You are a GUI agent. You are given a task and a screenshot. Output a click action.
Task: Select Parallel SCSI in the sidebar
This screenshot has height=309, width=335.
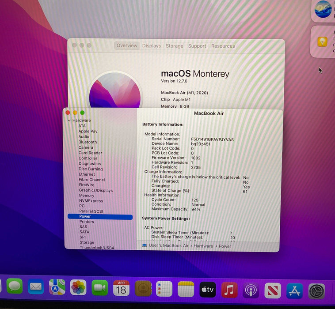91,211
